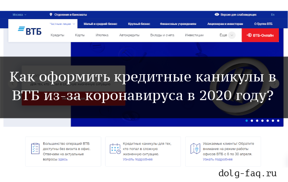Image resolution: width=288 pixels, height=182 pixels.
Task: Click the VTB logo
Action: coord(30,31)
